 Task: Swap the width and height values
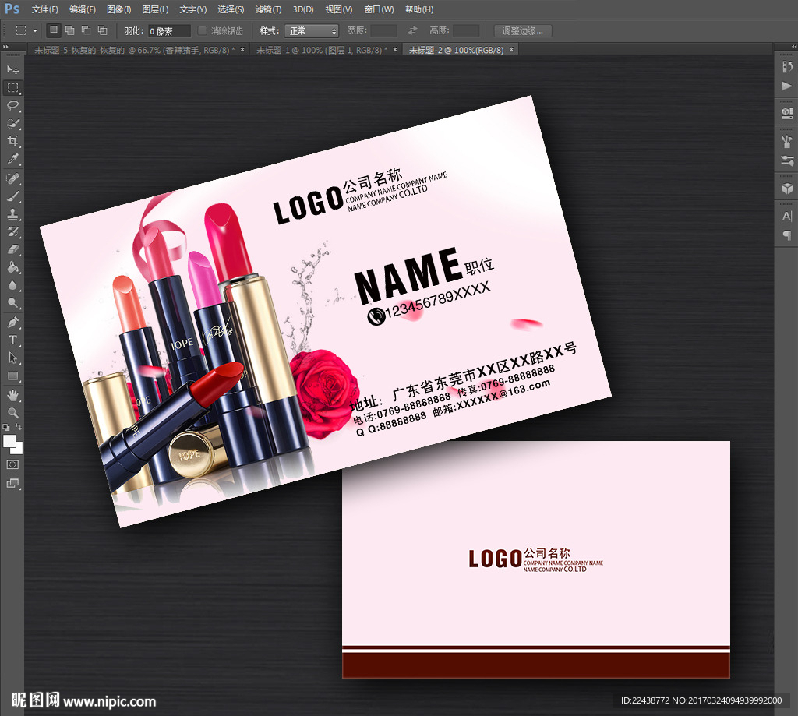(x=412, y=30)
